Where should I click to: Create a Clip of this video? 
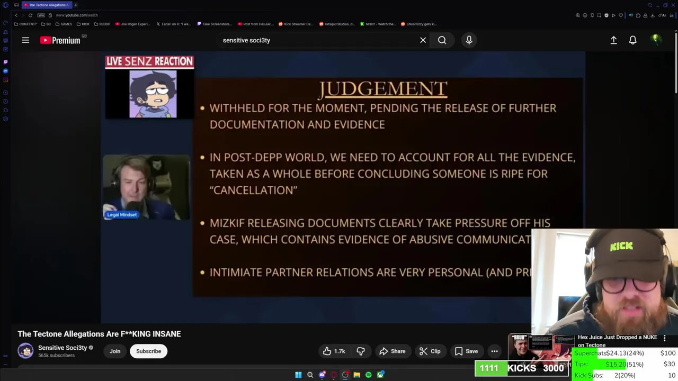coord(430,351)
